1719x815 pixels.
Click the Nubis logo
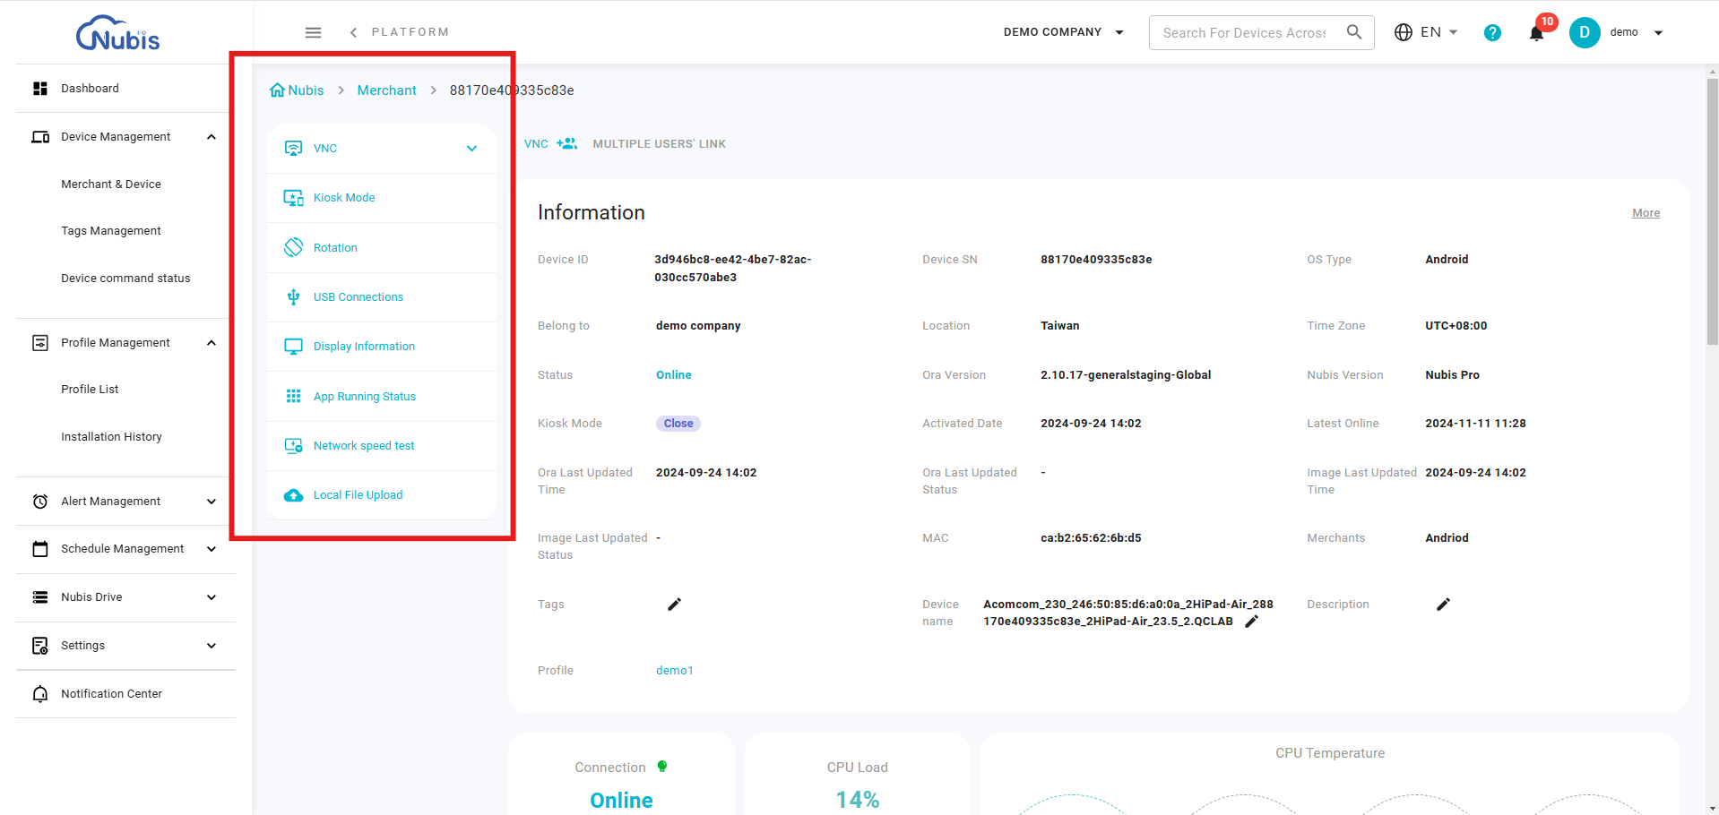click(117, 33)
